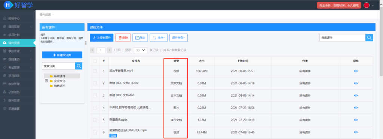
Task: Go to the previous page arrow
Action: pyautogui.click(x=92, y=50)
